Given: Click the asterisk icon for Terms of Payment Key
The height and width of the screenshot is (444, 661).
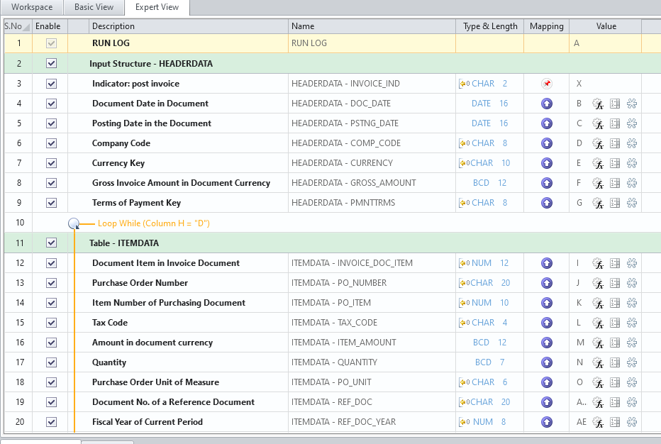Looking at the screenshot, I should click(x=631, y=203).
